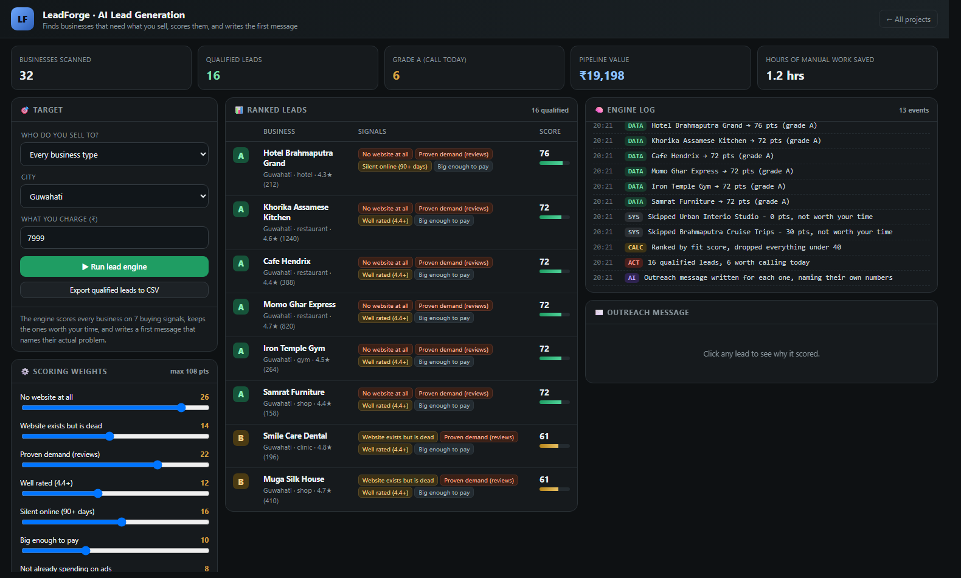Click SYS tag beside Urban Interio Studio log
Viewport: 961px width, 578px height.
click(634, 217)
